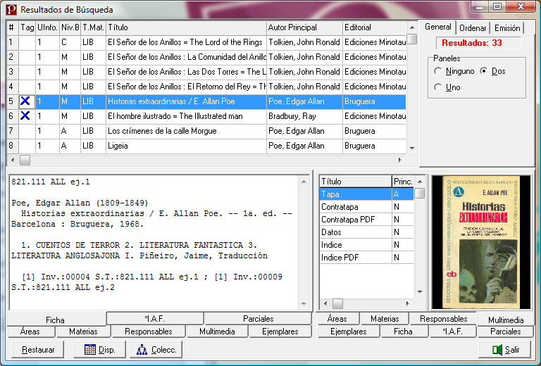Viewport: 541px width, 366px height.
Task: Click the Salir exit door icon
Action: tap(497, 350)
